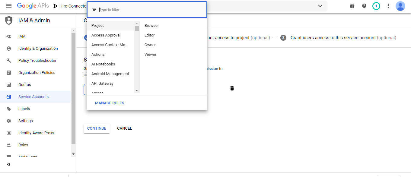Collapse the sidebar with arrow icon

click(x=8, y=164)
